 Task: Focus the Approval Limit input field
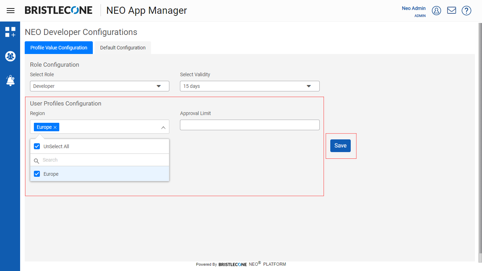pos(249,125)
